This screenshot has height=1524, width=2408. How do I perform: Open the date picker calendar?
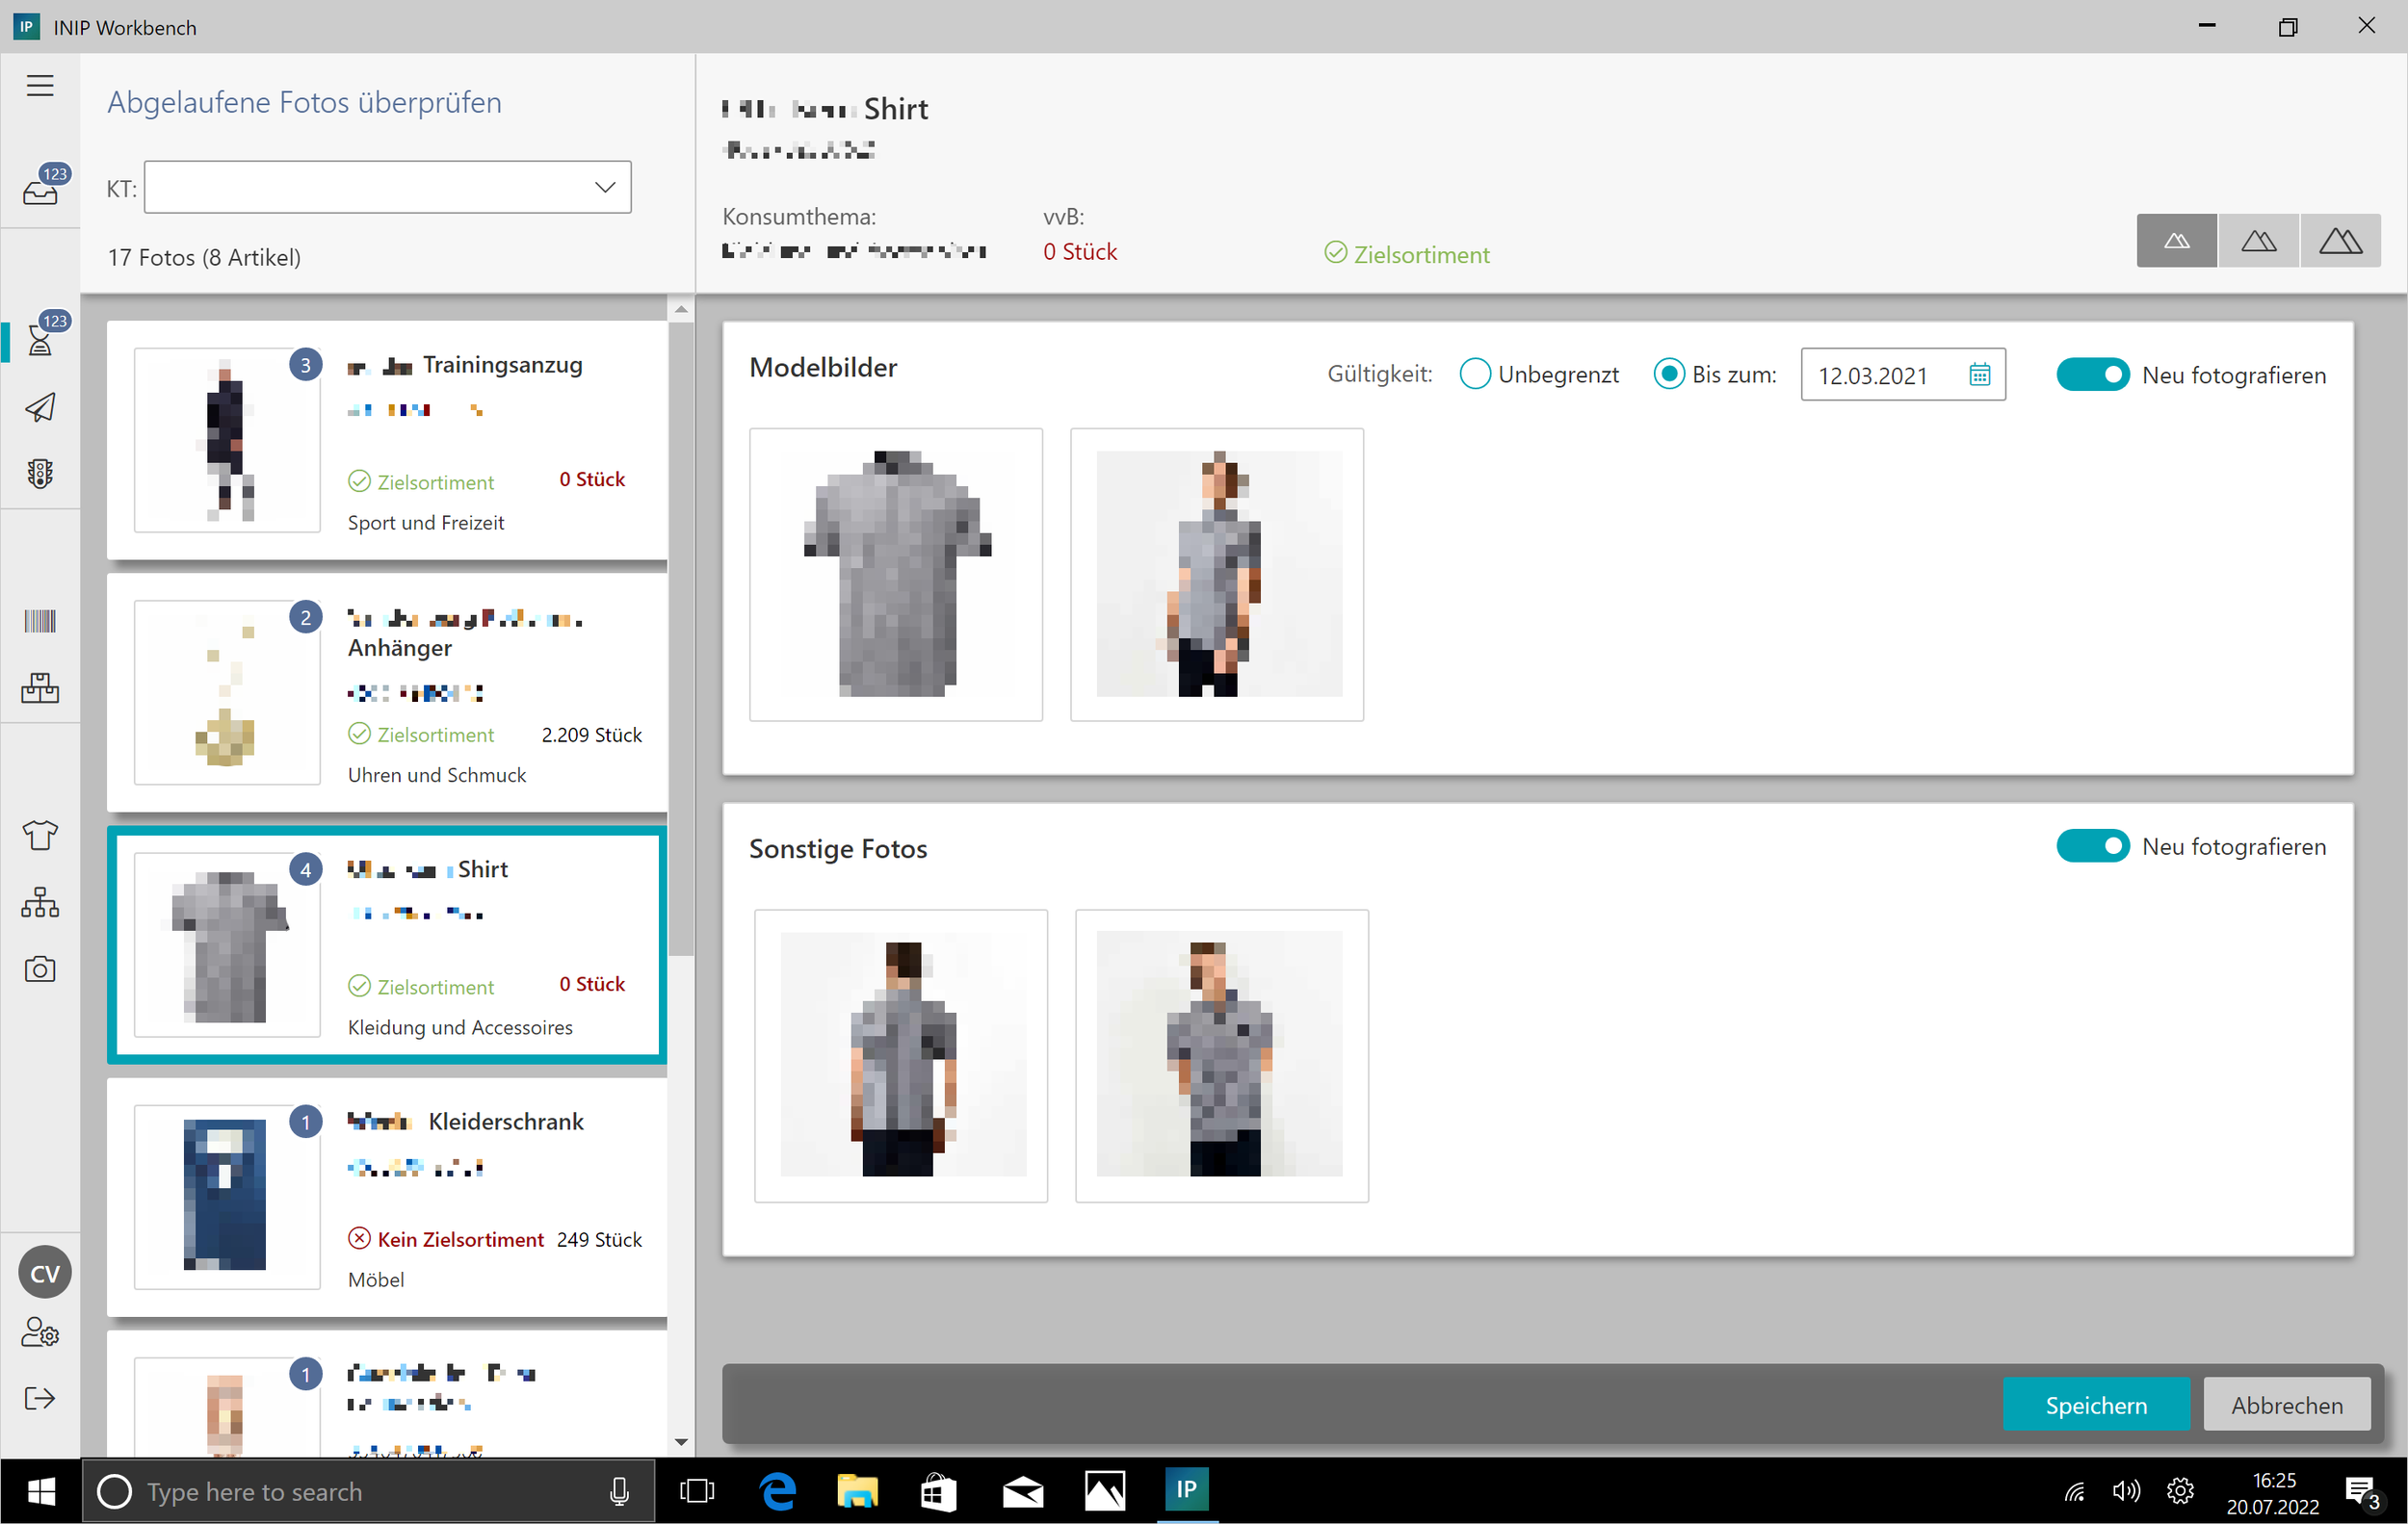(x=1979, y=375)
